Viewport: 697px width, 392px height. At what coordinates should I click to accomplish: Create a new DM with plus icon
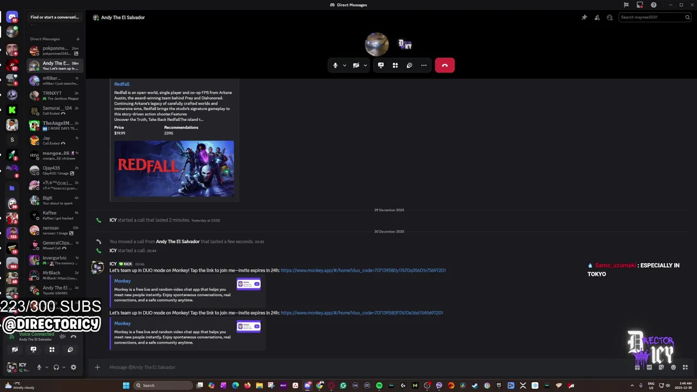tap(78, 39)
